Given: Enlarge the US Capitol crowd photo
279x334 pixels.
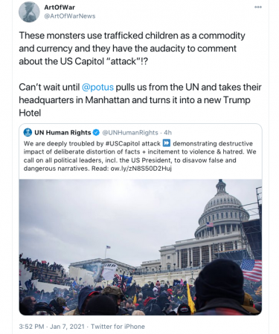Looking at the screenshot, I should click(x=141, y=247).
